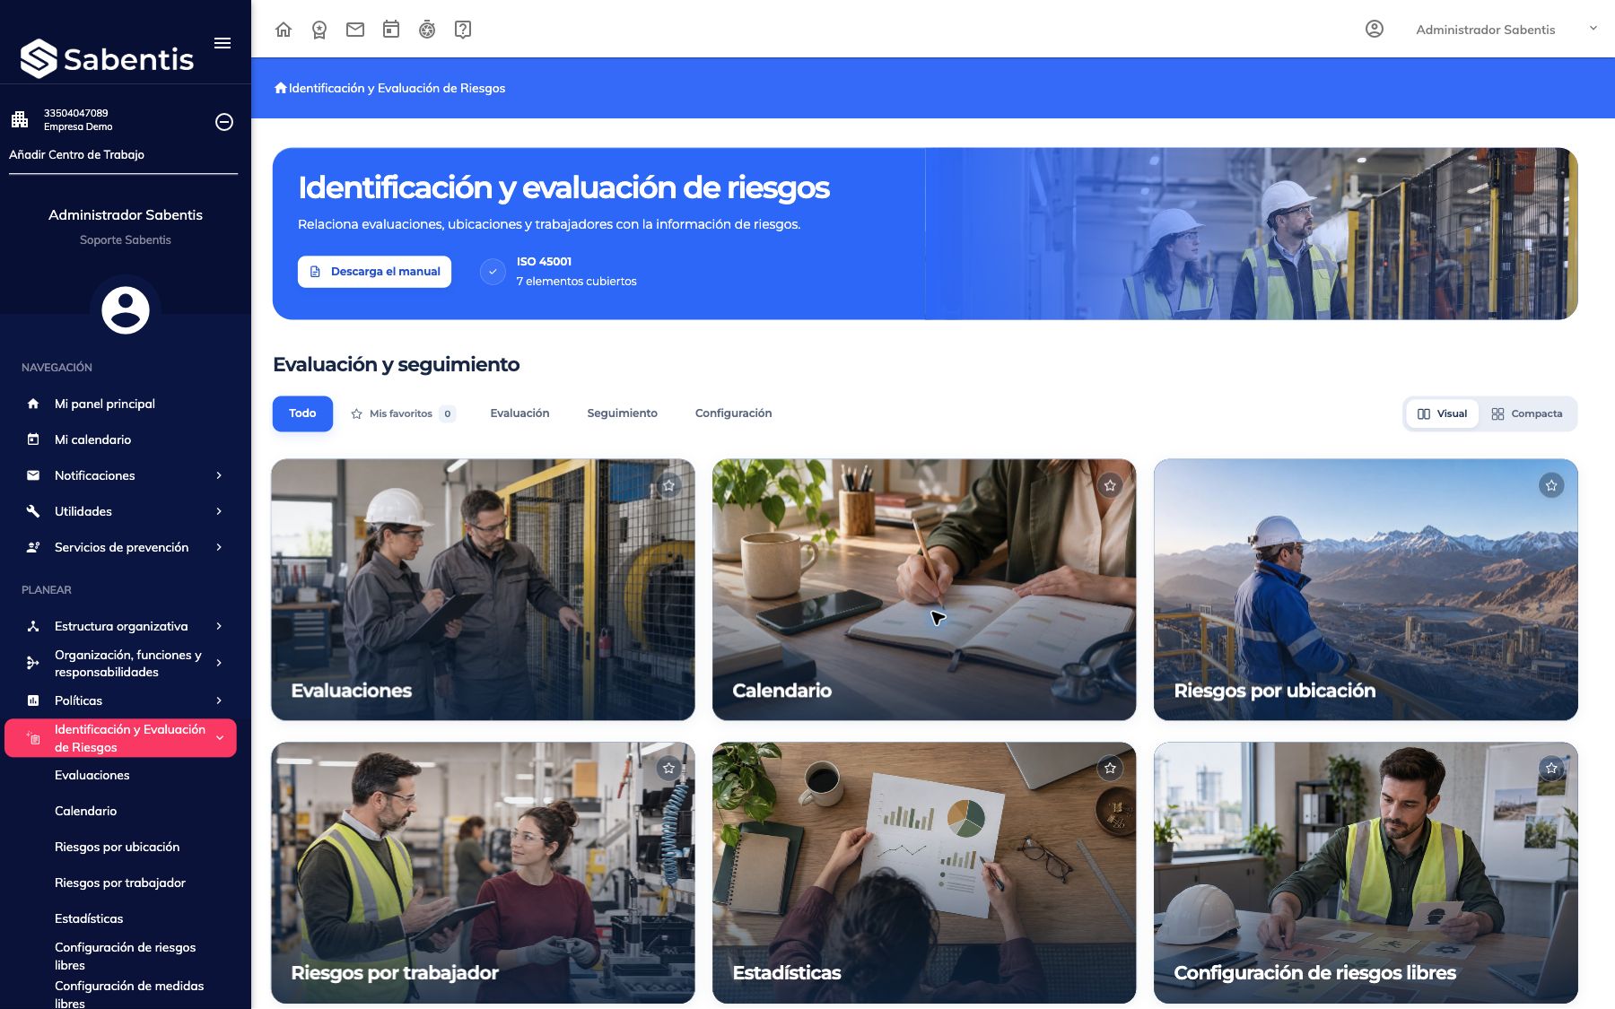The image size is (1615, 1009).
Task: Favorite the Riesgos por ubicación card star
Action: (1552, 485)
